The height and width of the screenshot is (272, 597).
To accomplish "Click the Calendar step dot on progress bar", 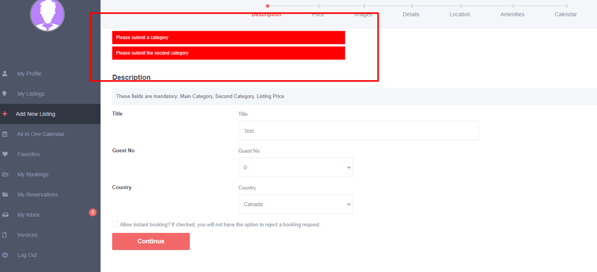I will (x=566, y=6).
